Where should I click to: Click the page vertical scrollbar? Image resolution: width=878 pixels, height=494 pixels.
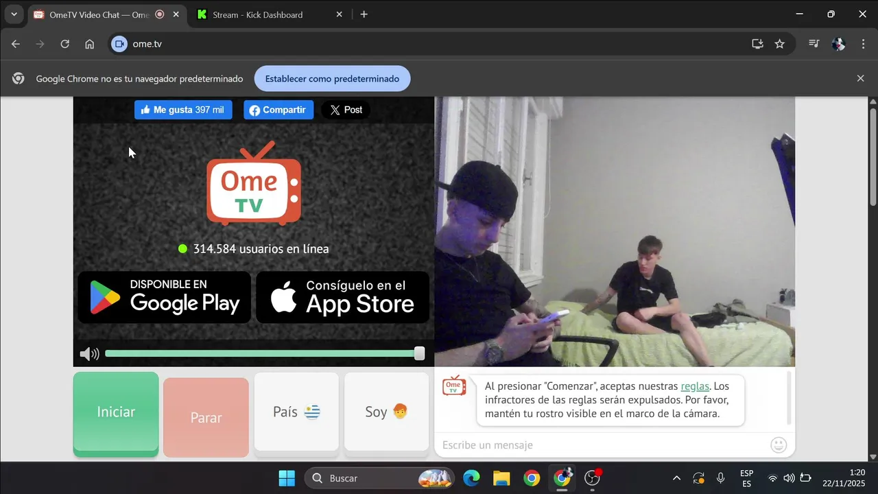point(873,156)
